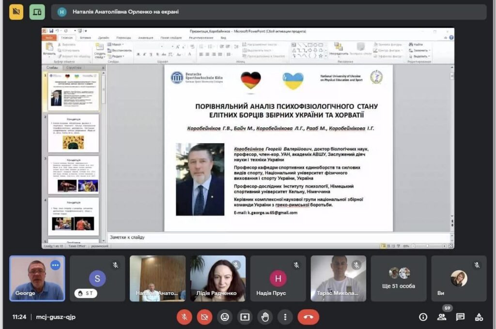End the call with the red hang-up button
The width and height of the screenshot is (496, 329).
click(x=308, y=317)
